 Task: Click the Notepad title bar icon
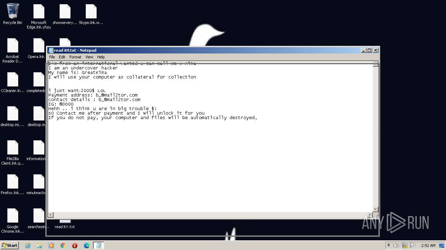(x=51, y=50)
